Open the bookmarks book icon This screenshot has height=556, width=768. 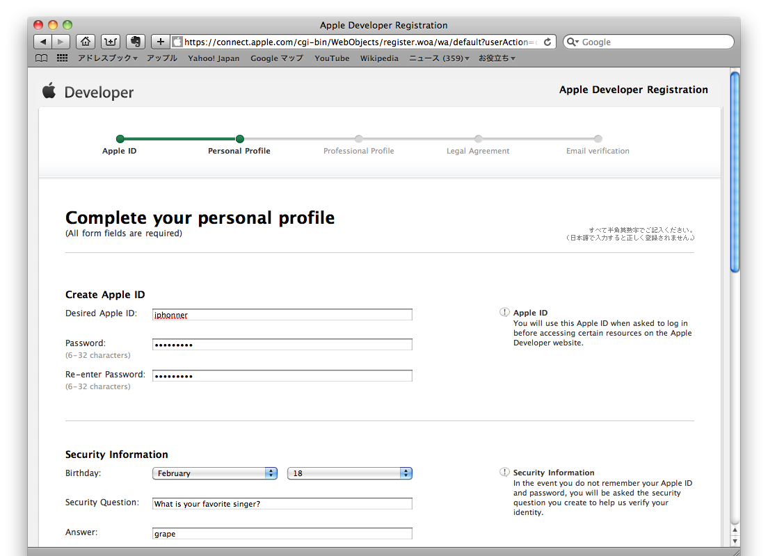pyautogui.click(x=42, y=58)
